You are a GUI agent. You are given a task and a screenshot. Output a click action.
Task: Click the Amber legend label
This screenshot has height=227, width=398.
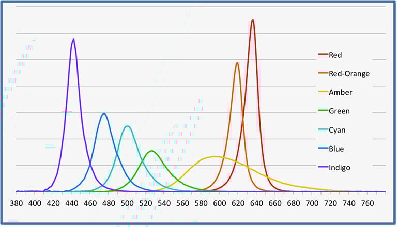point(341,92)
